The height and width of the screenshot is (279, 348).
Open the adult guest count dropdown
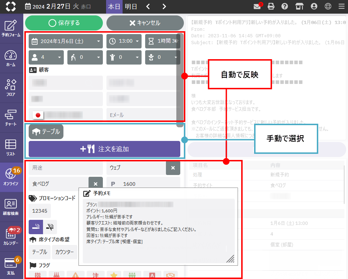[46, 57]
